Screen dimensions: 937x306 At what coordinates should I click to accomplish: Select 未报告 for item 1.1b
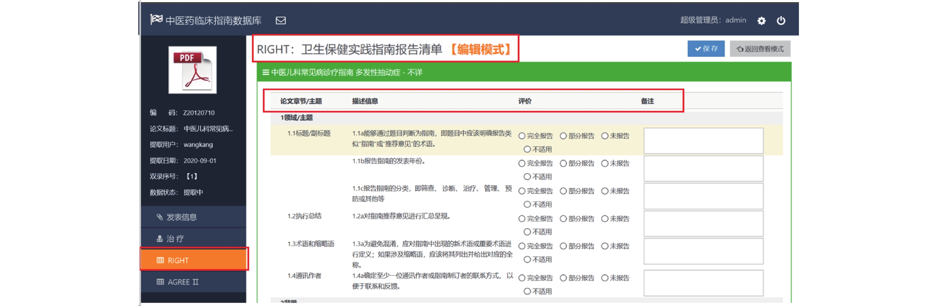tap(604, 163)
